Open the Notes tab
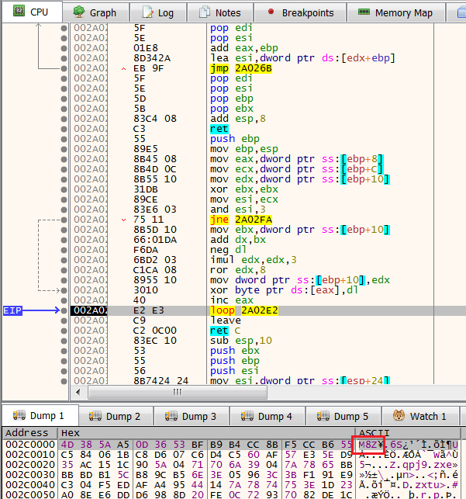The image size is (466, 499). (x=220, y=12)
